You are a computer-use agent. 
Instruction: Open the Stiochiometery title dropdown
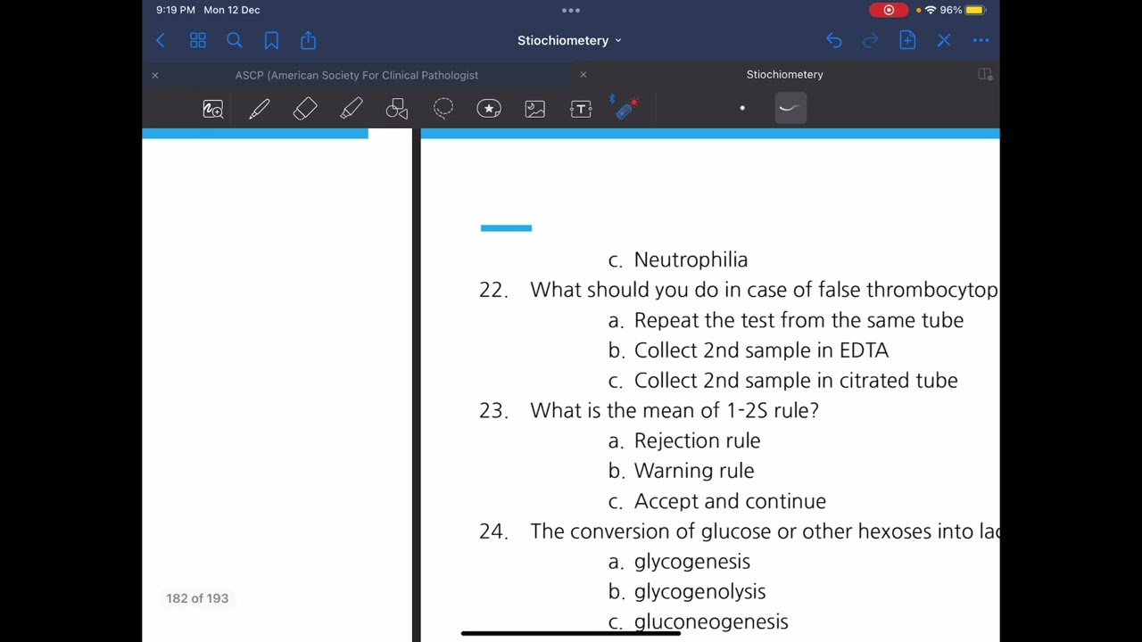(569, 40)
